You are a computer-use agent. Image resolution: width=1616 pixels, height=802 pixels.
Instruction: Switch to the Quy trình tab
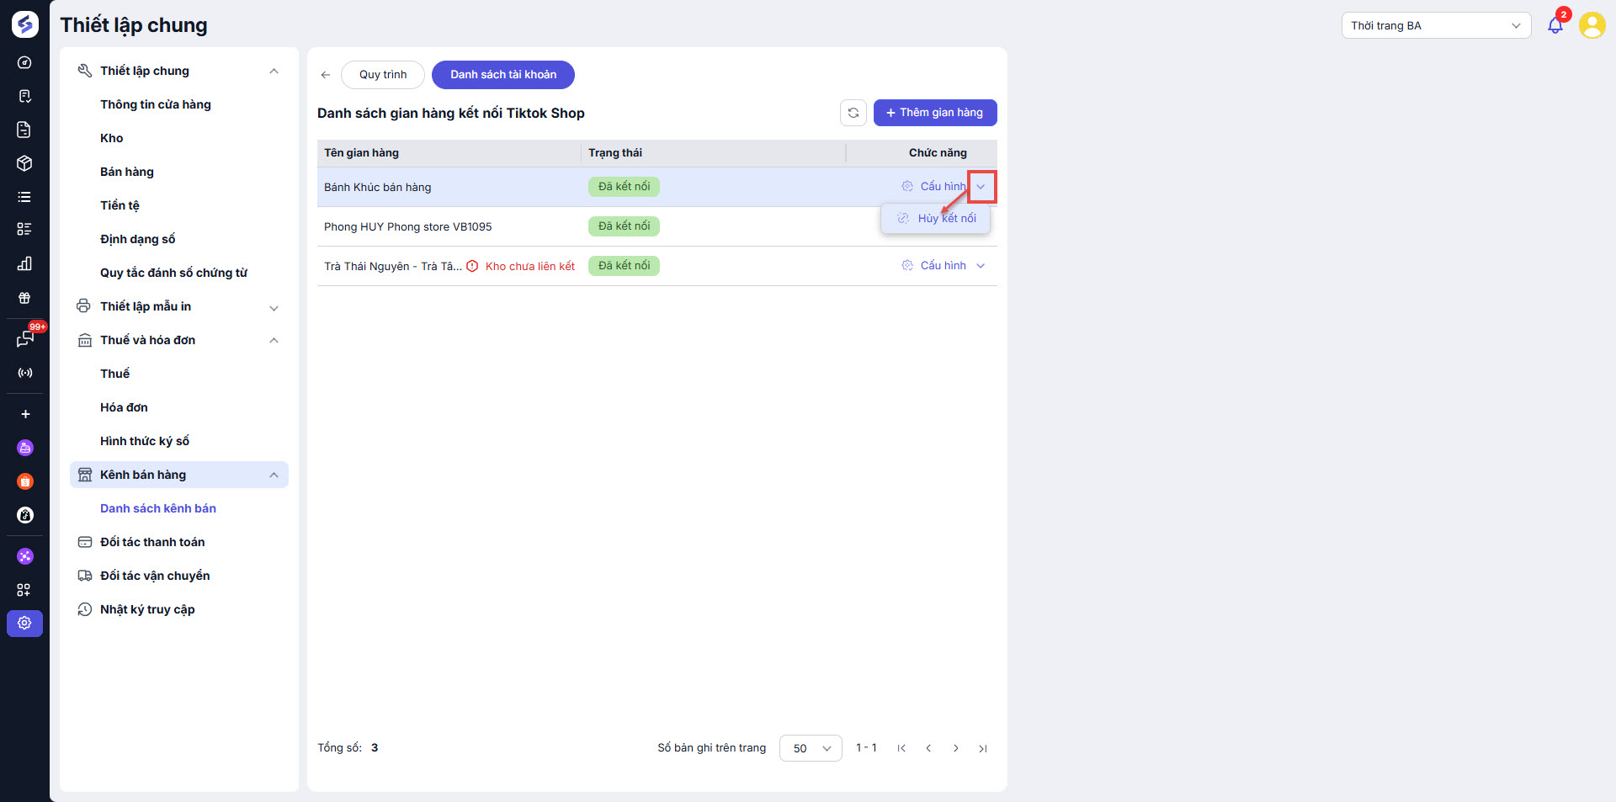[x=382, y=75]
